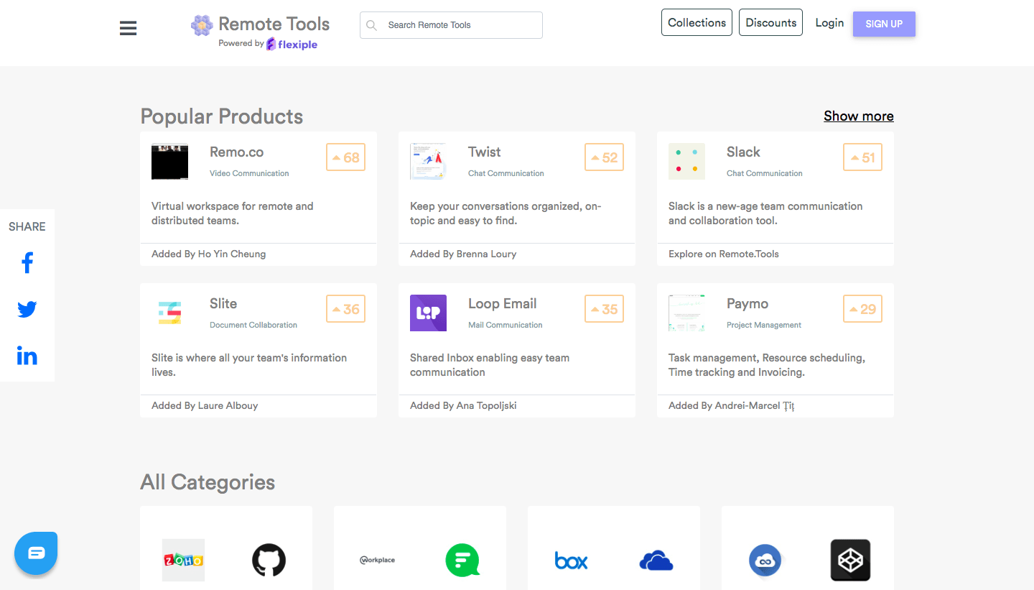Click the GitHub category icon
Image resolution: width=1034 pixels, height=590 pixels.
pos(269,560)
